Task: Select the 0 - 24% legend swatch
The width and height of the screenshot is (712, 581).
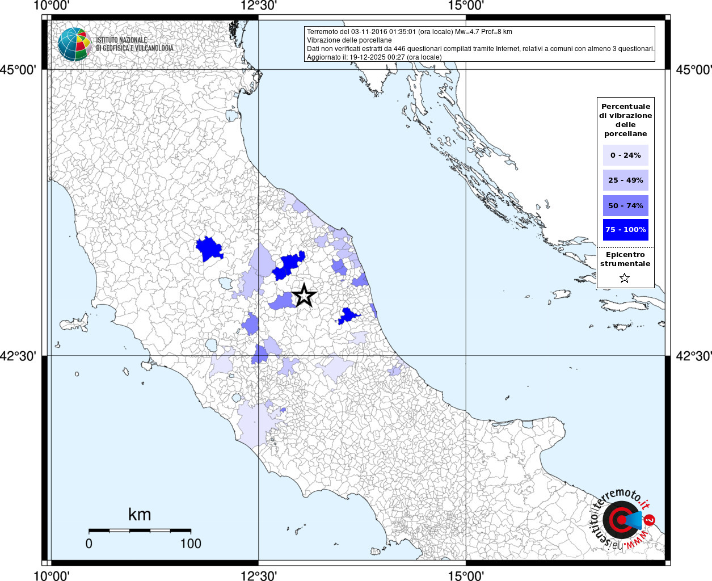Action: [x=625, y=155]
